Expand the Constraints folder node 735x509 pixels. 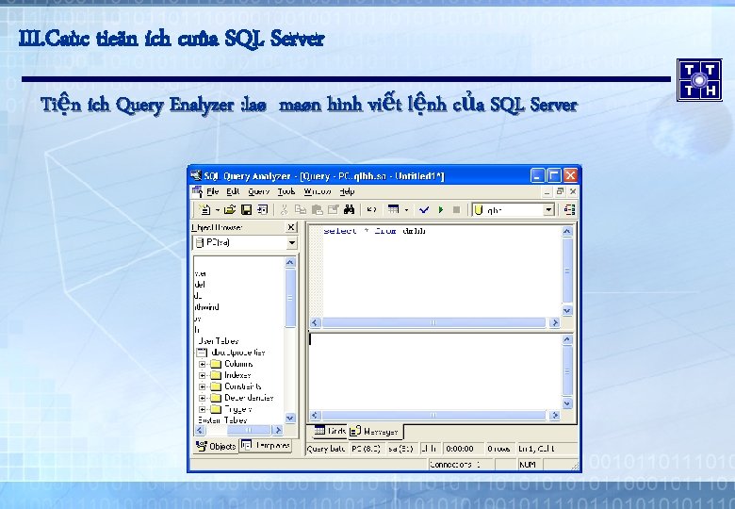[202, 386]
